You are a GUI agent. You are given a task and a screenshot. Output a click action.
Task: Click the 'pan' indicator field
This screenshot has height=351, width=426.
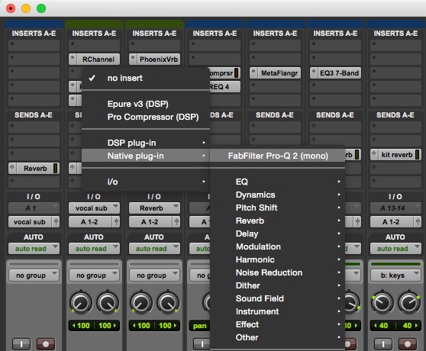coord(200,326)
